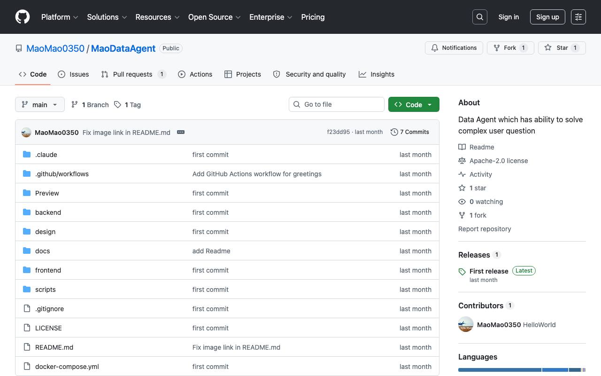Viewport: 601px width, 376px height.
Task: Click the backend folder icon
Action: coord(27,212)
